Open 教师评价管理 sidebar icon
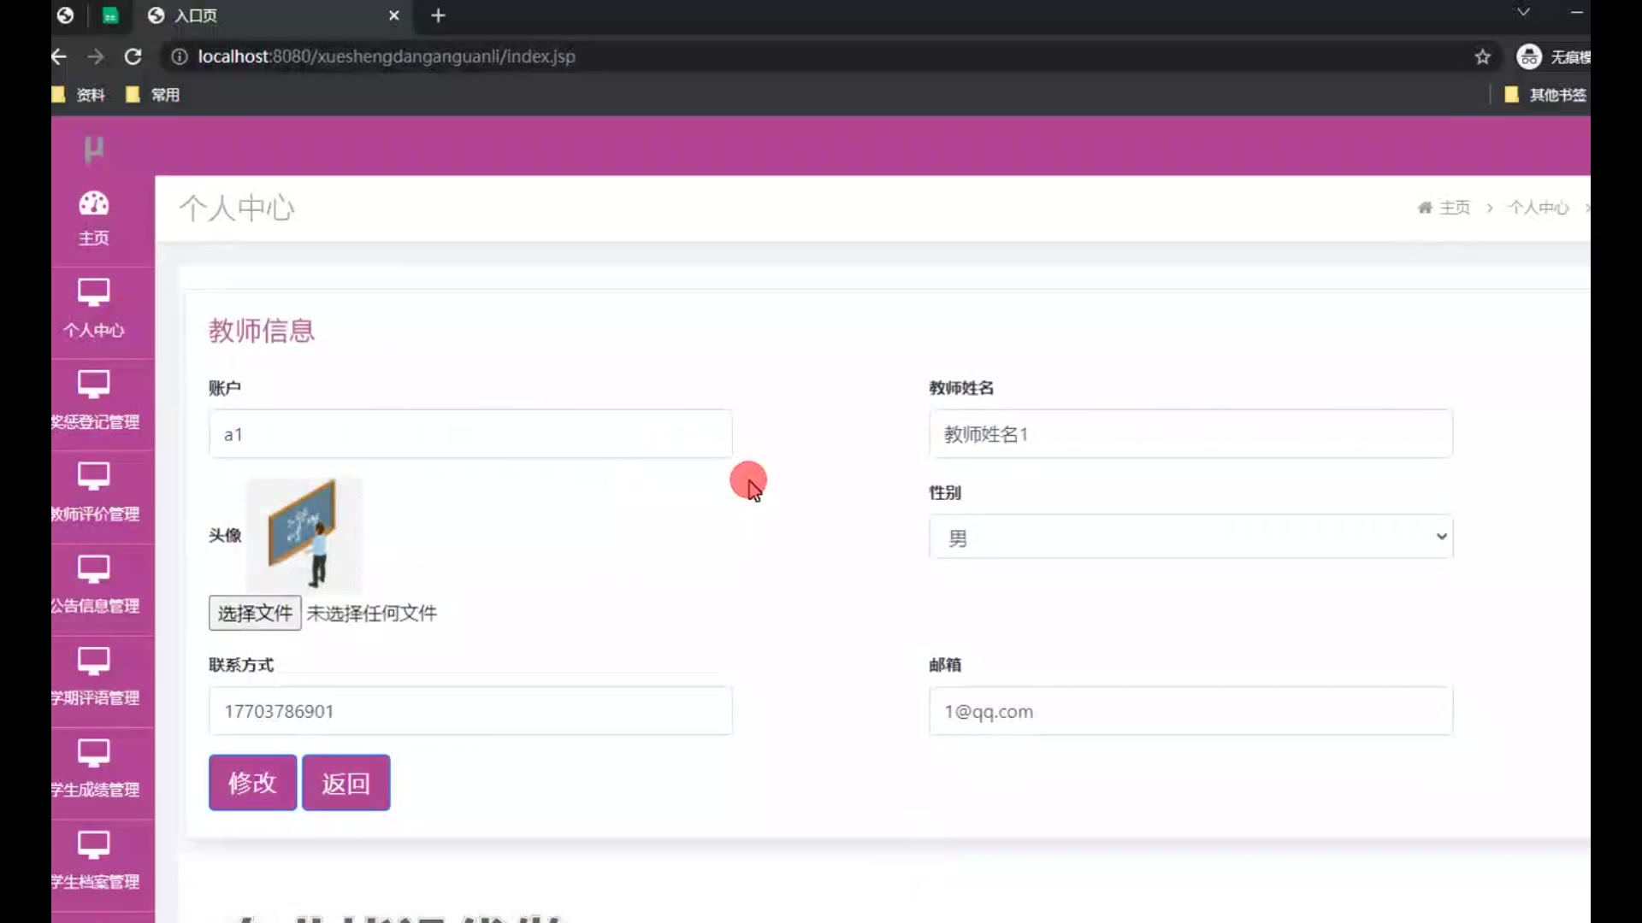 click(94, 476)
